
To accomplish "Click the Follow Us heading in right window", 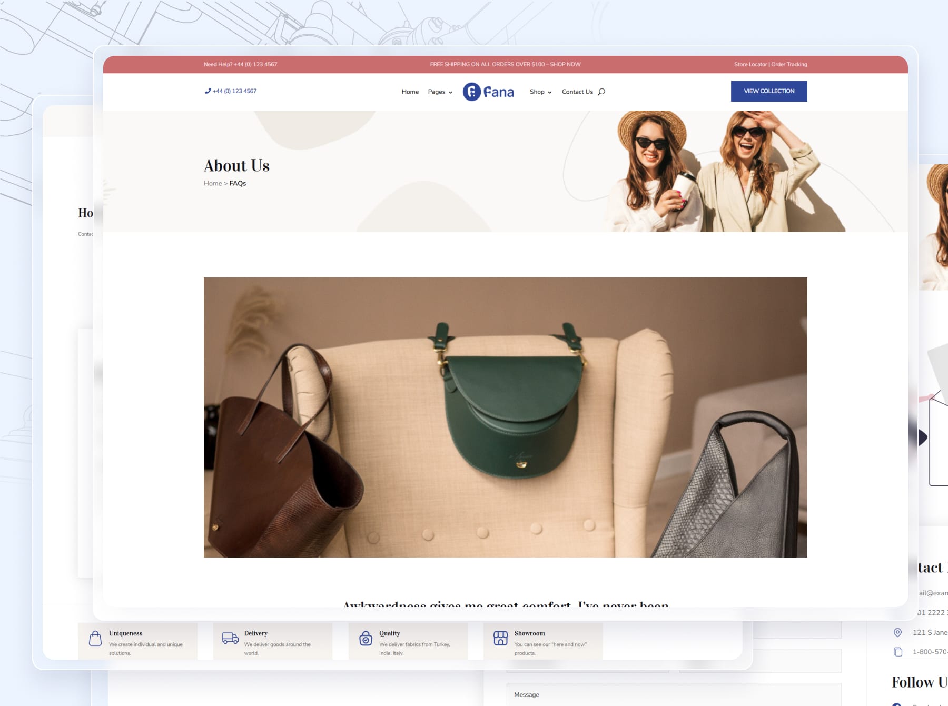I will [x=920, y=682].
